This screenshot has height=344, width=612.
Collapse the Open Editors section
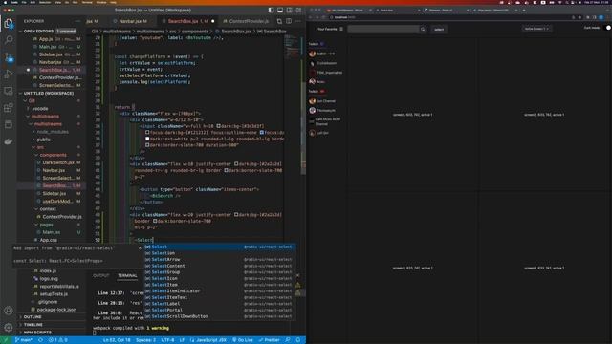21,32
